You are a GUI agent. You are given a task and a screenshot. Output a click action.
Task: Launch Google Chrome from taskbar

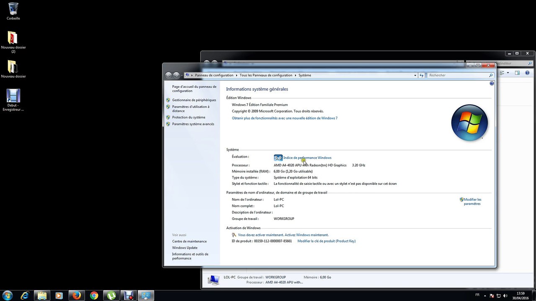coord(94,296)
